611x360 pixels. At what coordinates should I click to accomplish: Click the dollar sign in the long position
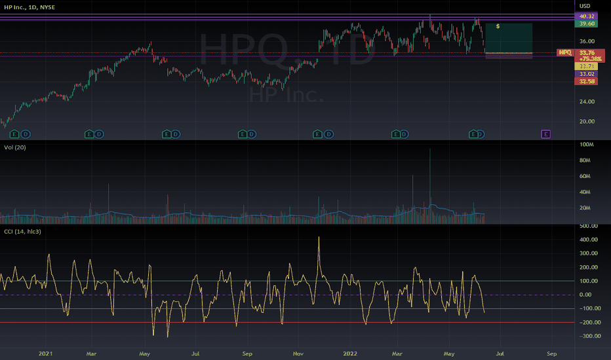(x=498, y=26)
